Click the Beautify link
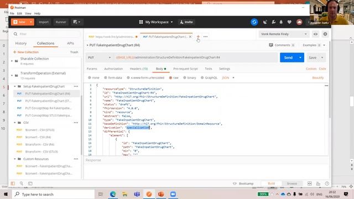Viewport: 354px width, 199px height. [318, 77]
